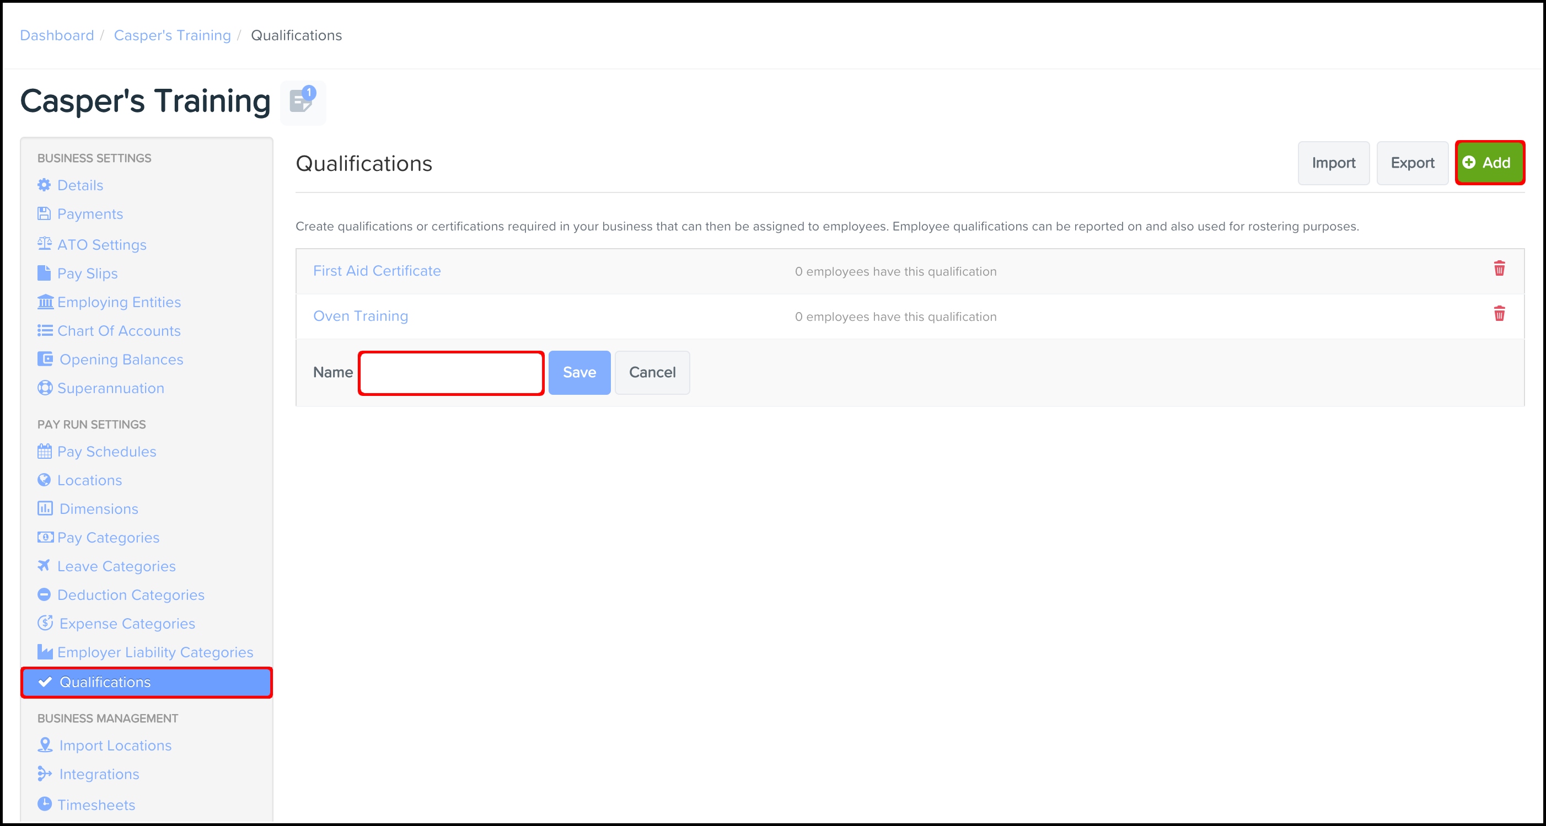Open the Qualifications sidebar item

(105, 683)
